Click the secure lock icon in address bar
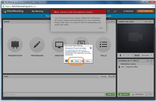The image size is (156, 101). click(x=3, y=6)
